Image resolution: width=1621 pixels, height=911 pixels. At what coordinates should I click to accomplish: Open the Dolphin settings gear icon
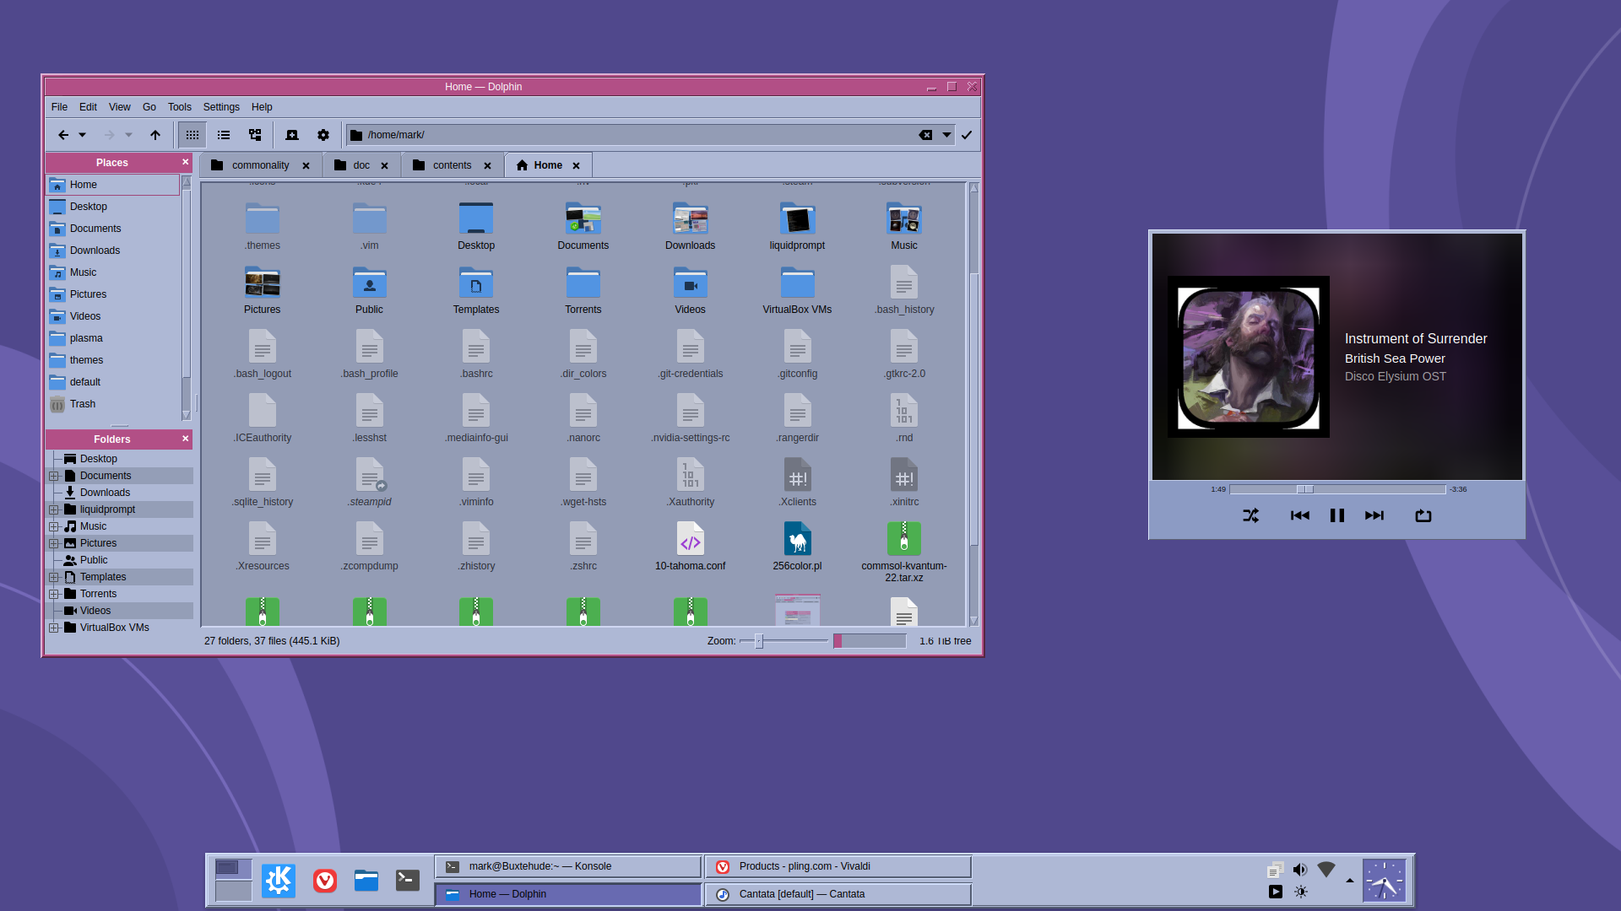coord(323,135)
